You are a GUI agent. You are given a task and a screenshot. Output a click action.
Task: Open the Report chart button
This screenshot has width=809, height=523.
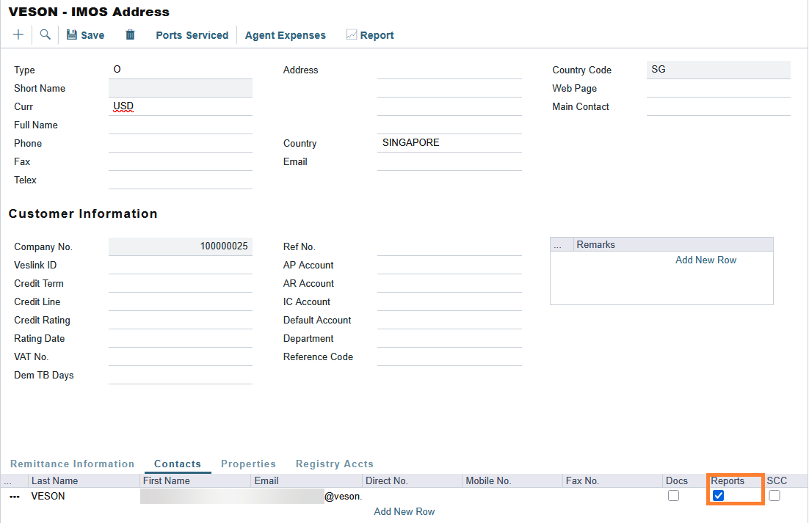pyautogui.click(x=370, y=35)
